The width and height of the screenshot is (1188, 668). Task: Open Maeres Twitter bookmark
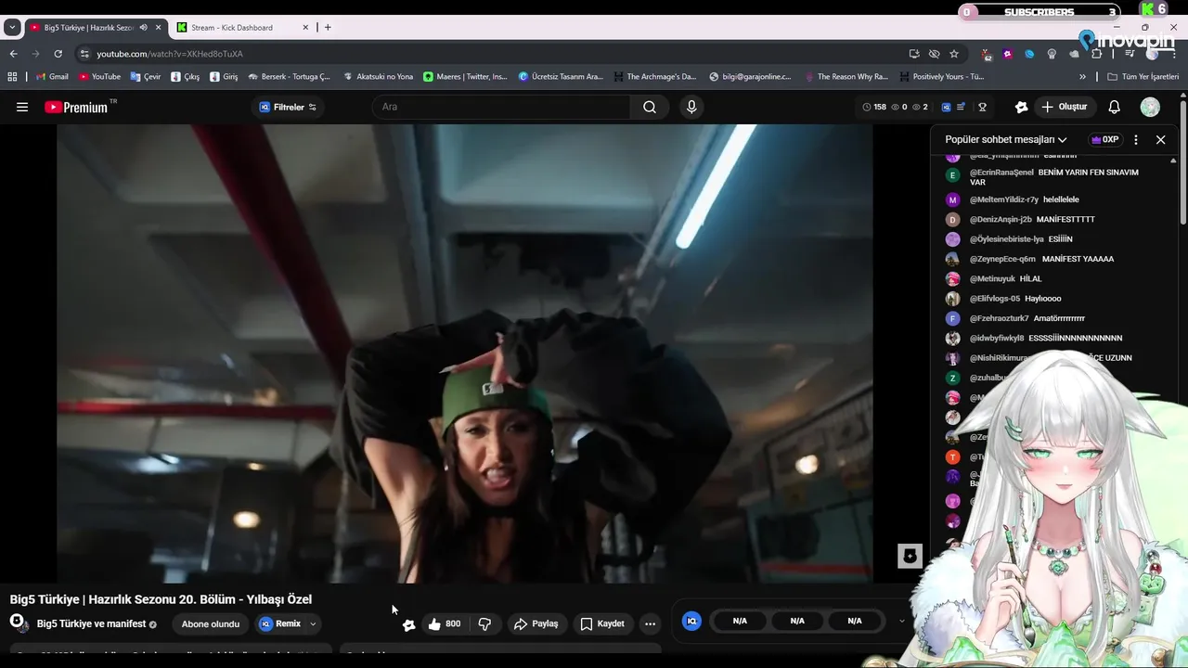pyautogui.click(x=465, y=77)
